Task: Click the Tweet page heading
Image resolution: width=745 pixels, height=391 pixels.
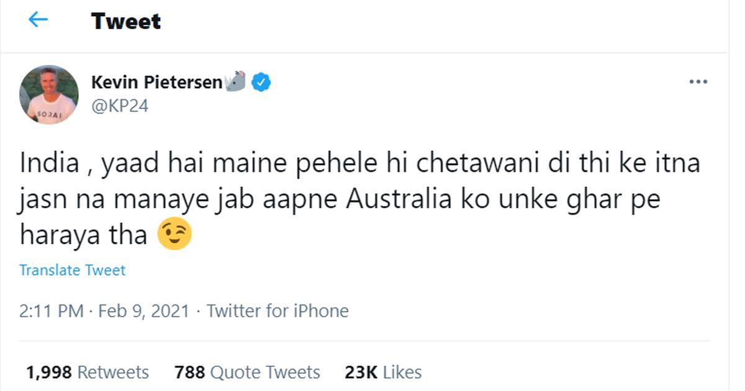Action: (x=126, y=21)
